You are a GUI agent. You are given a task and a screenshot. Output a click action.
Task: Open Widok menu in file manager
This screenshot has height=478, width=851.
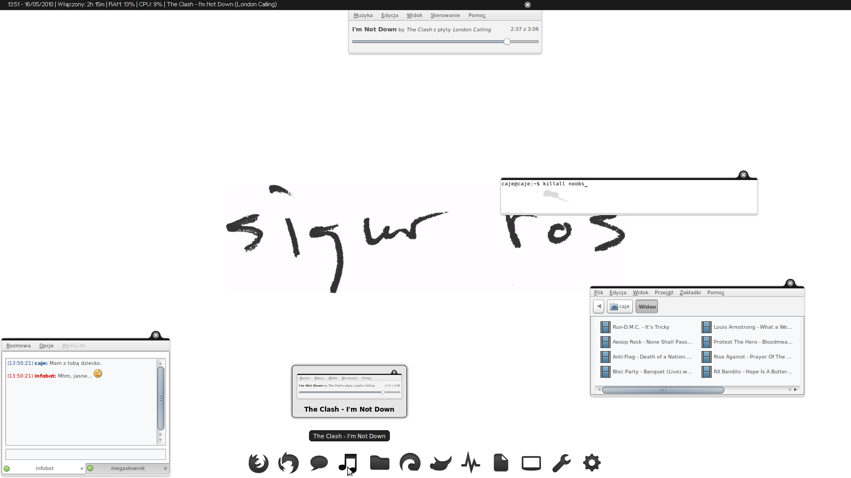coord(641,293)
